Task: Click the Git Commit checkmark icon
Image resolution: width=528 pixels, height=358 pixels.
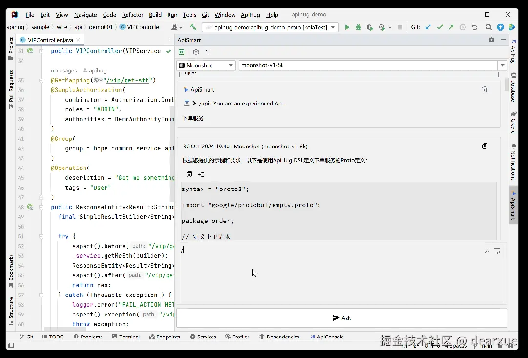Action: pos(440,27)
